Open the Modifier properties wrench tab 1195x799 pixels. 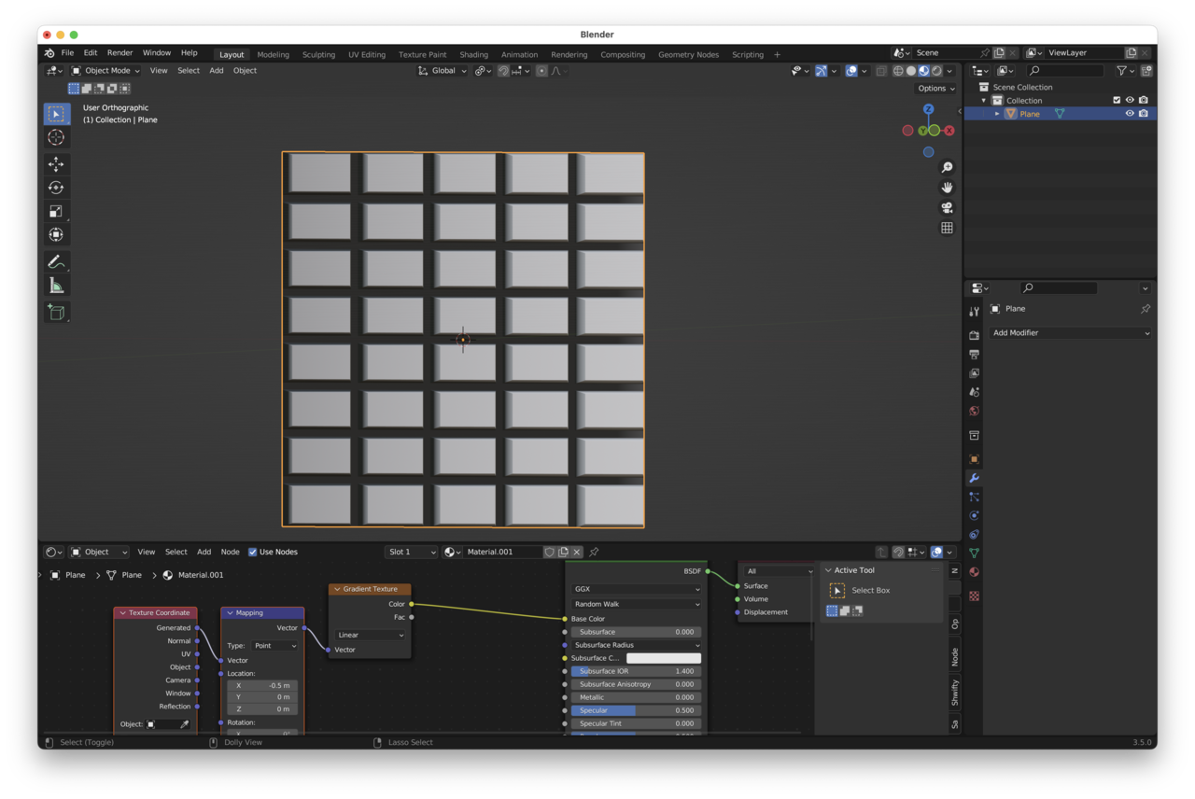[974, 478]
